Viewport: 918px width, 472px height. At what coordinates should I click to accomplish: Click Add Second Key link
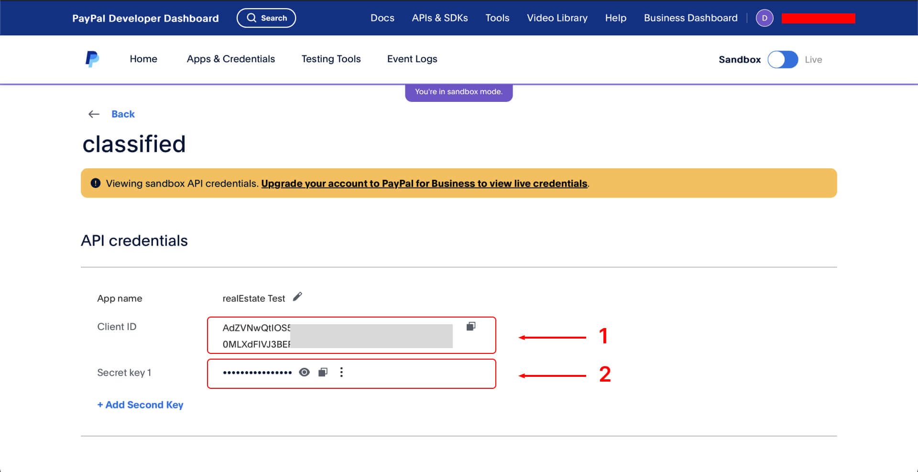click(140, 405)
